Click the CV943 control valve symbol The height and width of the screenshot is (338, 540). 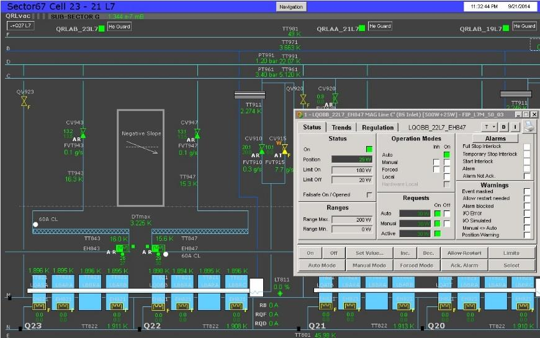83,133
